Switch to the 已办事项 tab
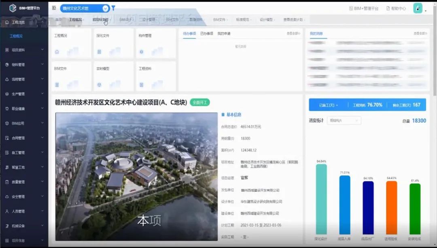437x248 pixels. point(206,34)
